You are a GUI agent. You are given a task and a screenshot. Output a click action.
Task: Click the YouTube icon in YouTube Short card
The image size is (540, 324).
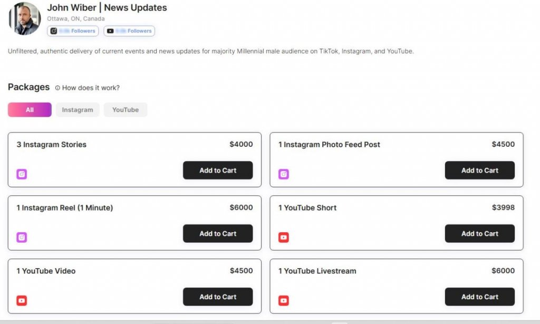point(284,237)
